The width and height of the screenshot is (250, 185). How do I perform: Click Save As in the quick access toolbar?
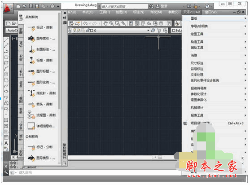click(x=37, y=6)
